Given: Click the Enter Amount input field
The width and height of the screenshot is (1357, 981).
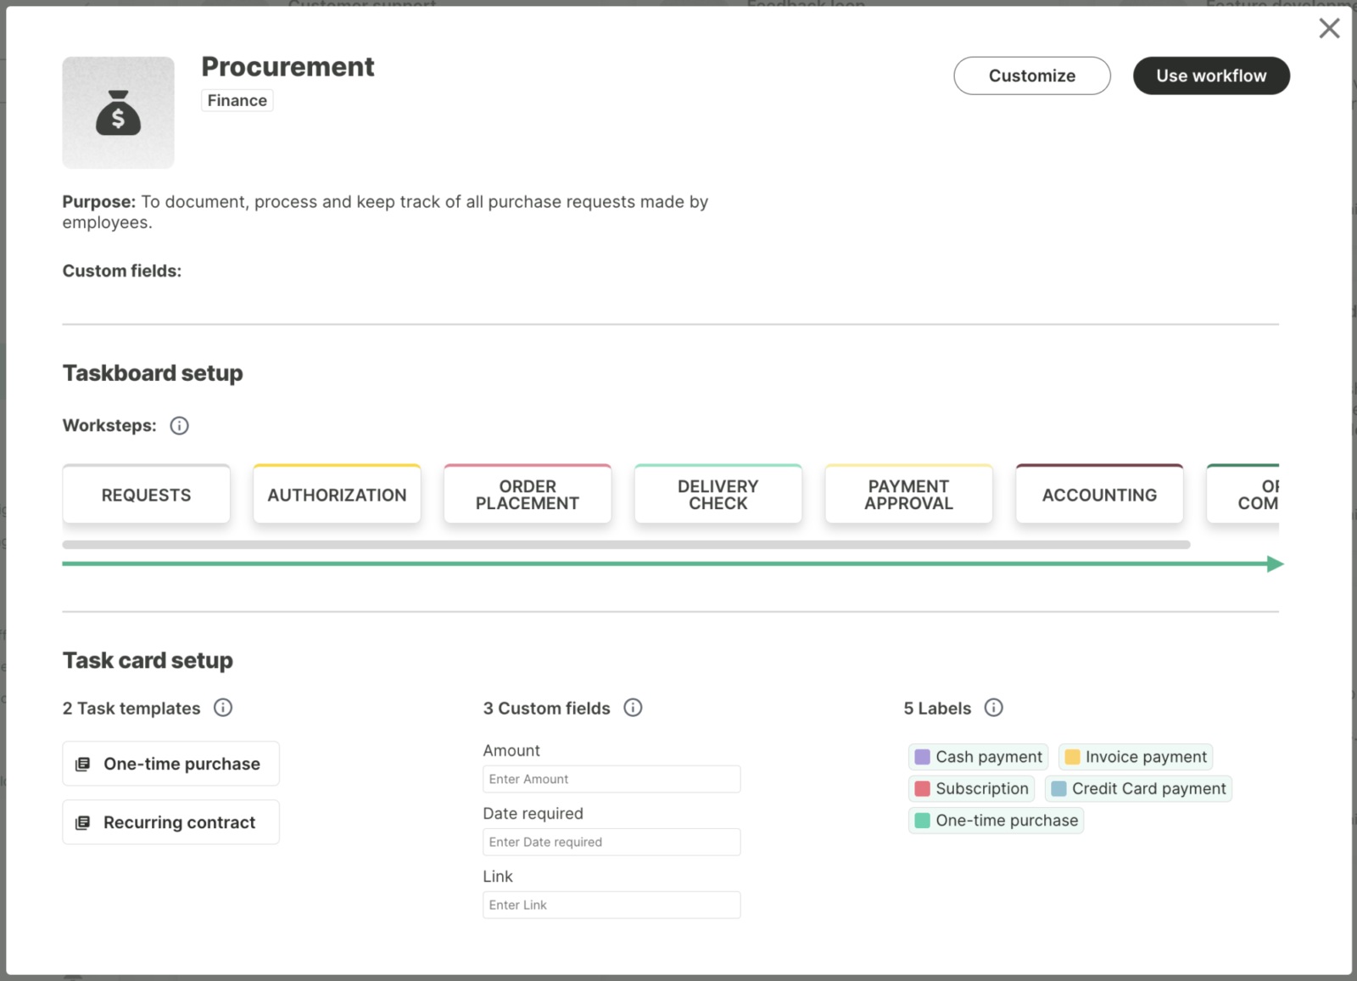Looking at the screenshot, I should click(611, 779).
